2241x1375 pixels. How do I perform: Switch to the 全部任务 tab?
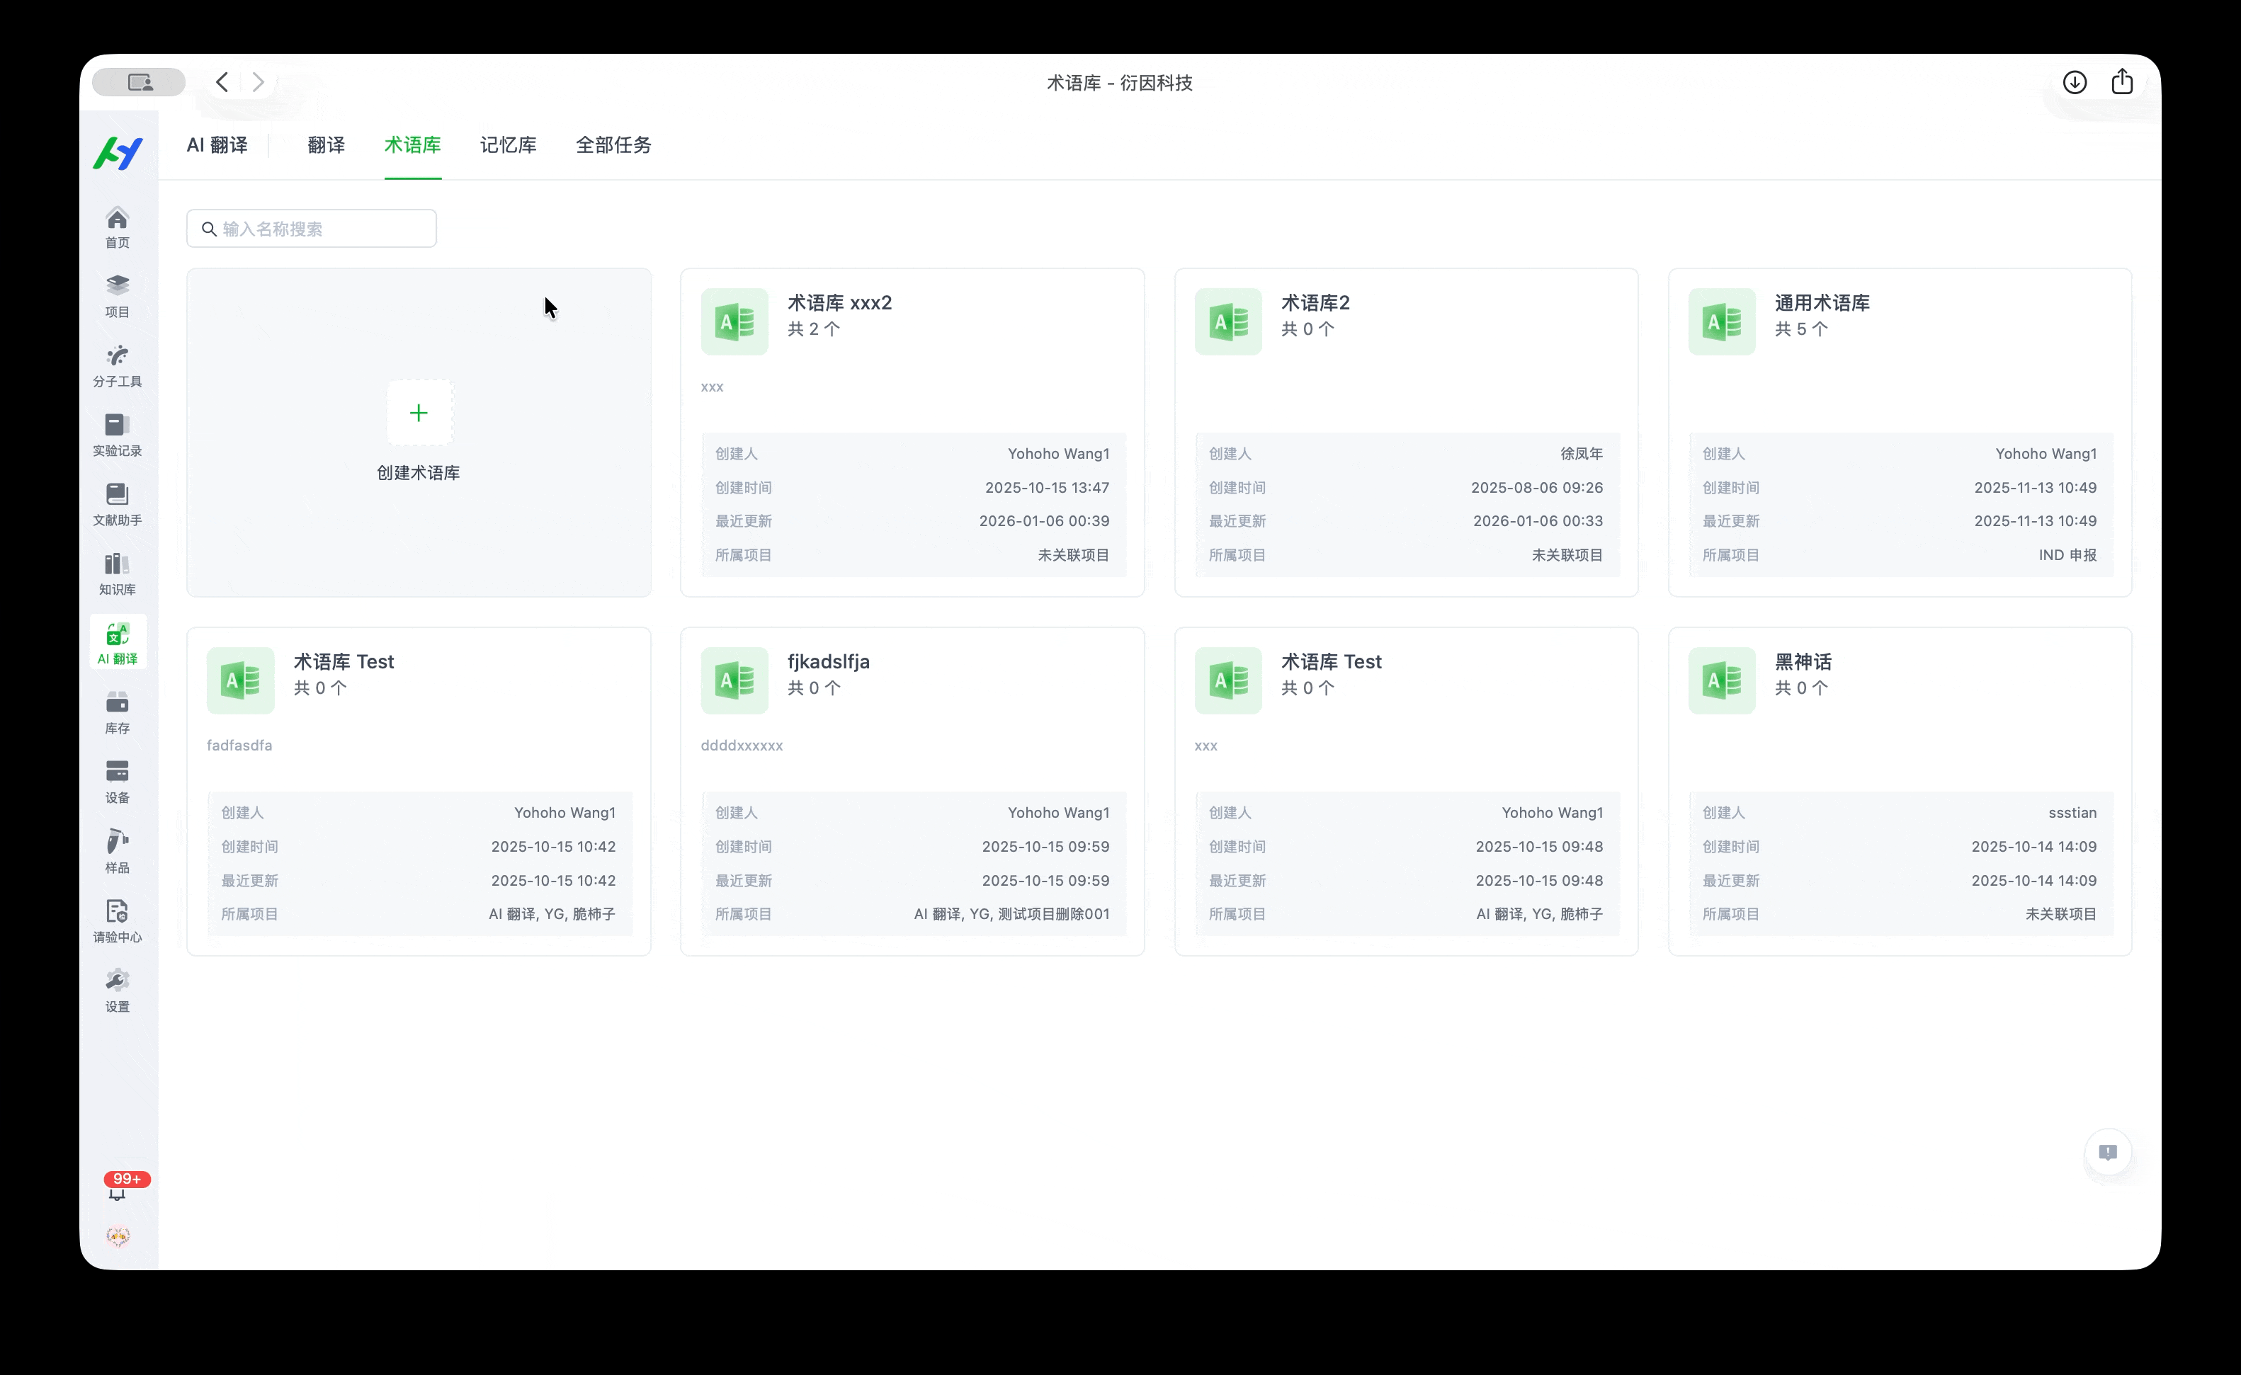[x=613, y=146]
